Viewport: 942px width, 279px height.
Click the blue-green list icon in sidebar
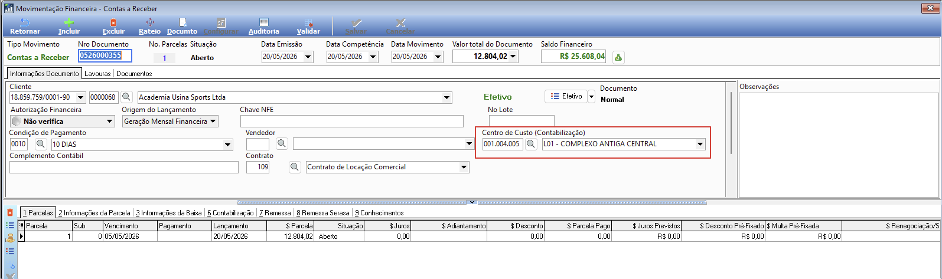10,225
